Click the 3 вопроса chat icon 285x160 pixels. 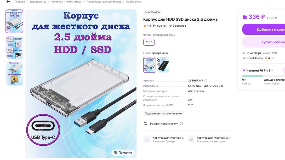pos(170,26)
